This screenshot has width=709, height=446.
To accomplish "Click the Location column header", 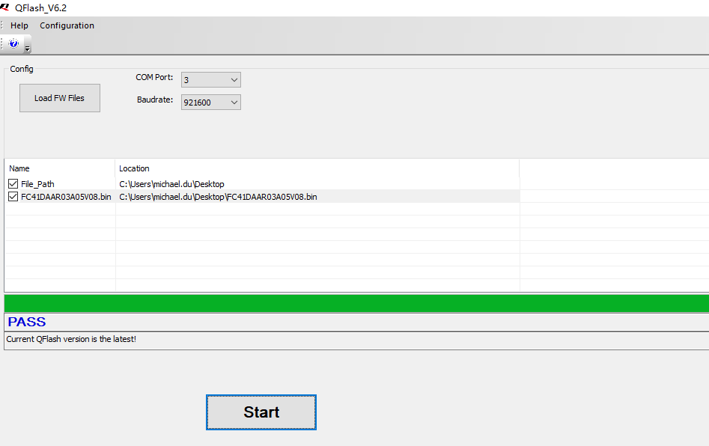I will tap(135, 168).
